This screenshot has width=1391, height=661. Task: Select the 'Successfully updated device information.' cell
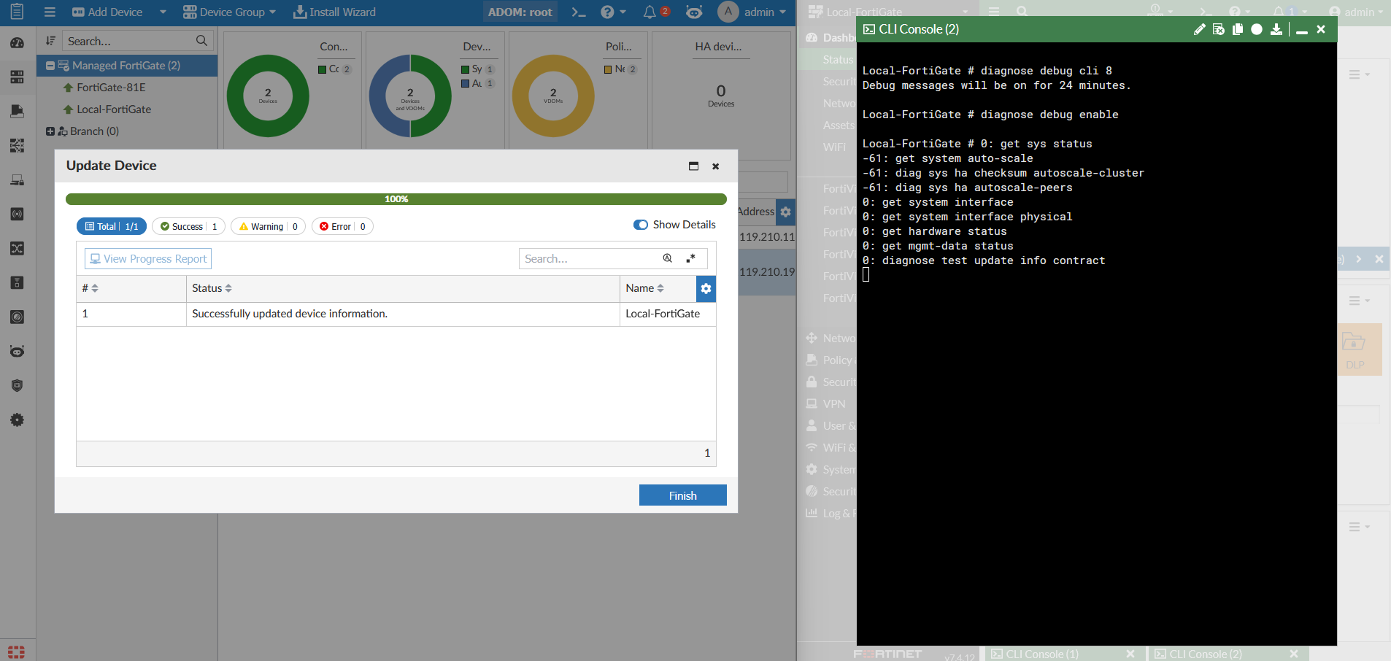coord(403,314)
